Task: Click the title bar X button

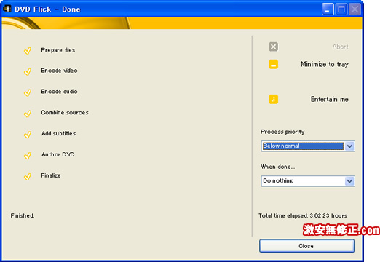Action: [x=355, y=9]
